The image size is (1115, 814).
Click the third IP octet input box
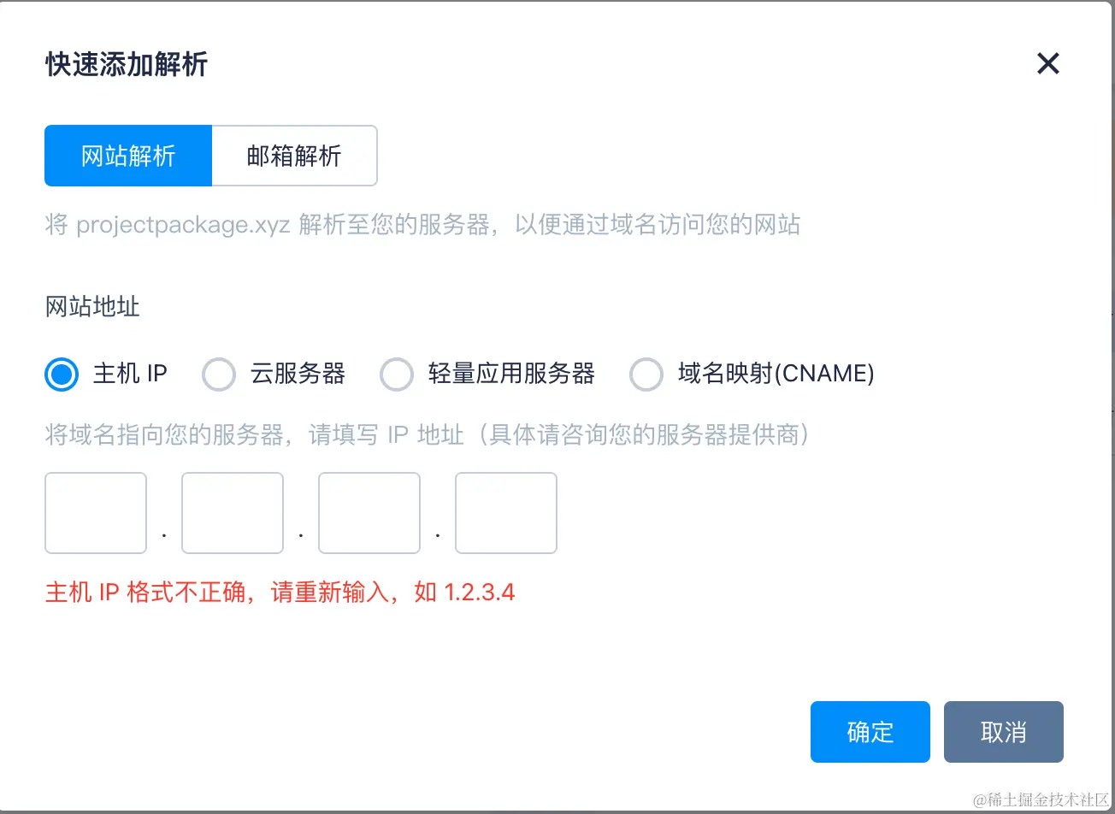click(369, 513)
